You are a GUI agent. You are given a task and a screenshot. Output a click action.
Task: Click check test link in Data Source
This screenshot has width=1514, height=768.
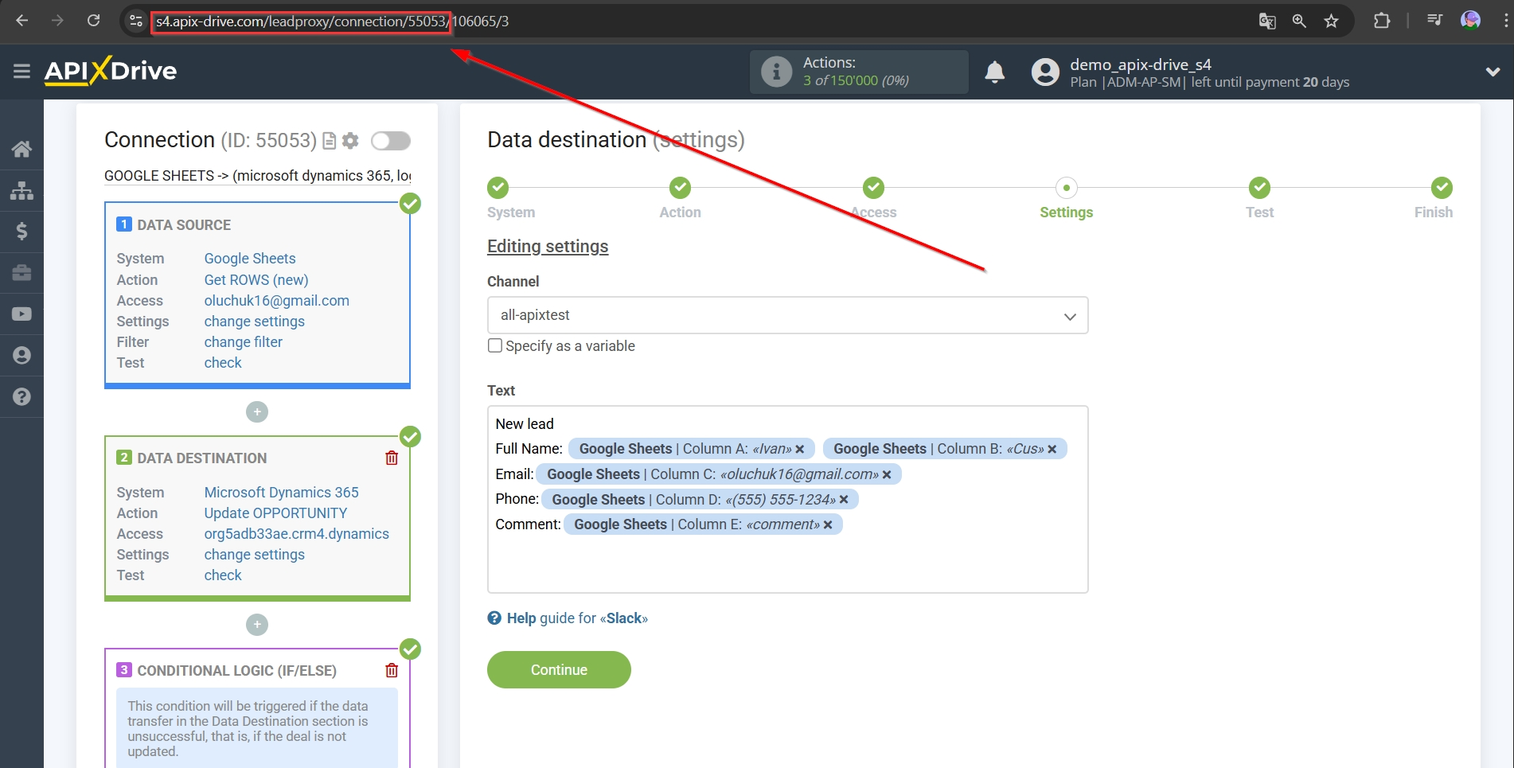point(223,363)
